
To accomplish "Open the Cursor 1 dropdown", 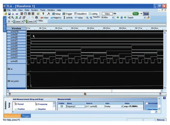I will (x=22, y=21).
